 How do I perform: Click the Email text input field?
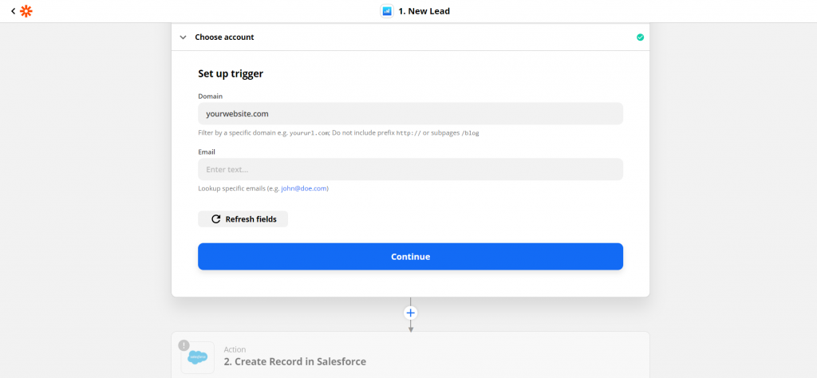tap(411, 169)
